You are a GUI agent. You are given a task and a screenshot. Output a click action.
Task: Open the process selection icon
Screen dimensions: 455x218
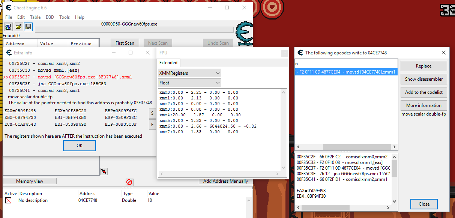[x=8, y=26]
